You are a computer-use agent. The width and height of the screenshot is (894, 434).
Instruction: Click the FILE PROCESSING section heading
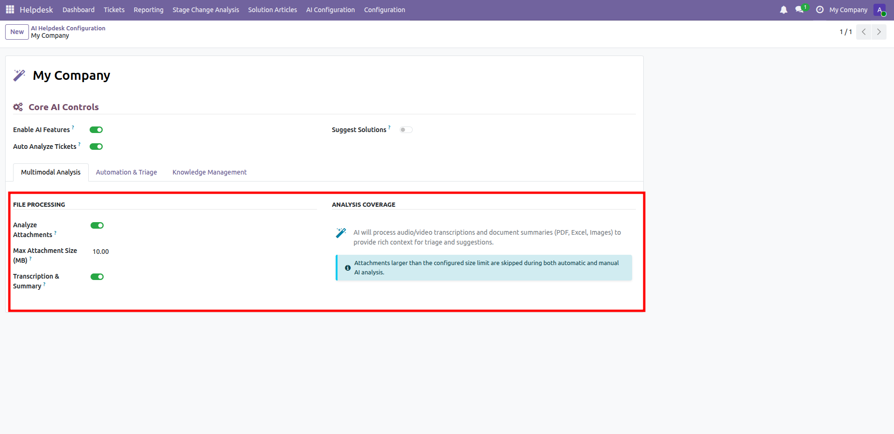[39, 204]
